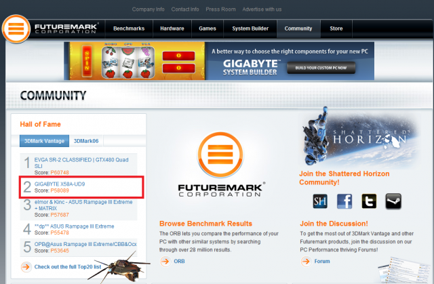Click the score P53645

pos(60,251)
